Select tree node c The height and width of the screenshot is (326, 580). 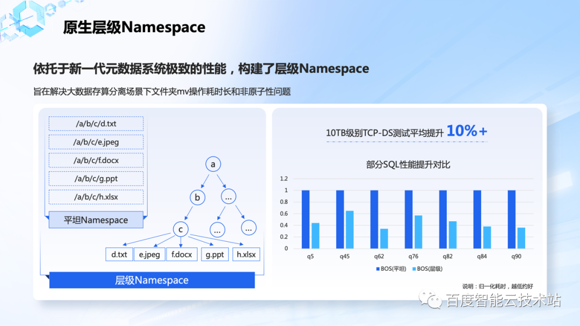click(x=180, y=229)
